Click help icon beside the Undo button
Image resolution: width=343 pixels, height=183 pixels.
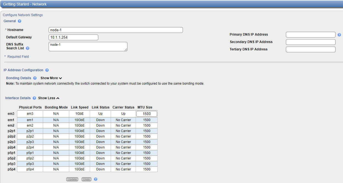pos(96,179)
